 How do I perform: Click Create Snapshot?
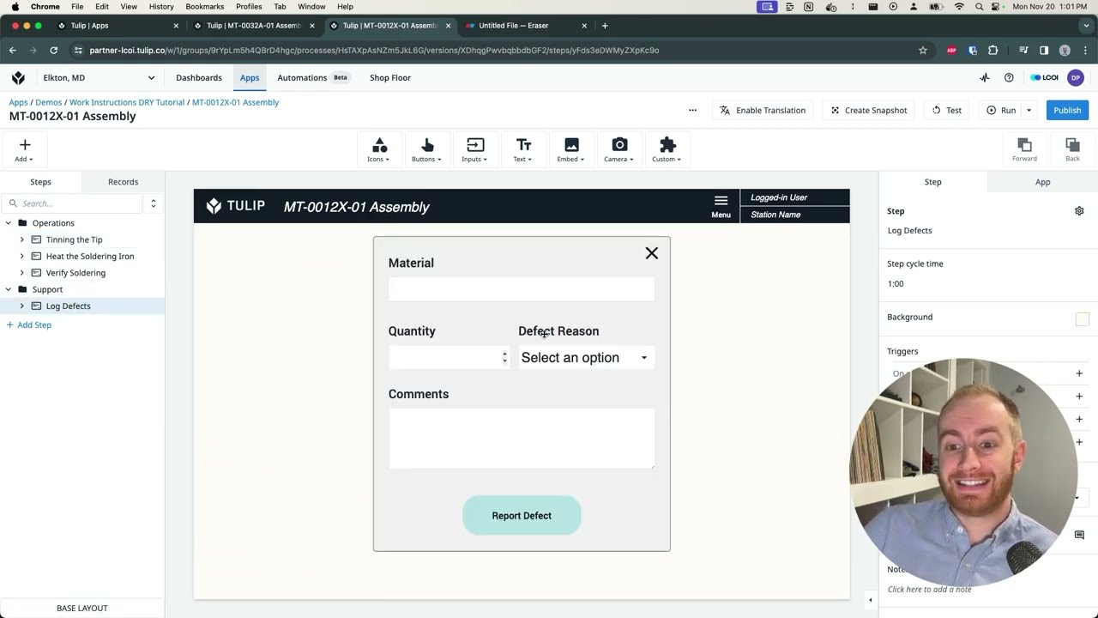pyautogui.click(x=868, y=110)
